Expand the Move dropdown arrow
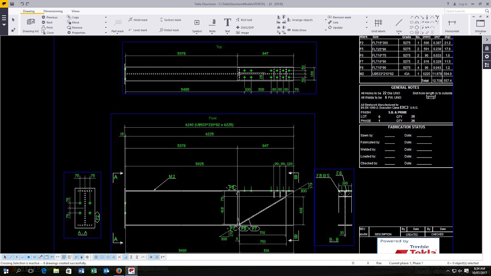This screenshot has width=491, height=276. (106, 22)
